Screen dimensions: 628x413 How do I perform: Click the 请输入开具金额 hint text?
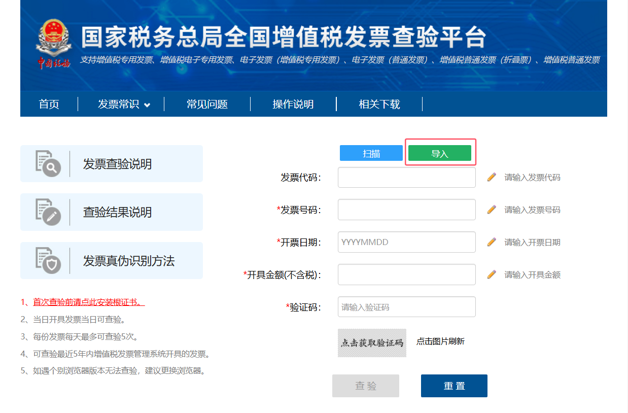tap(532, 274)
